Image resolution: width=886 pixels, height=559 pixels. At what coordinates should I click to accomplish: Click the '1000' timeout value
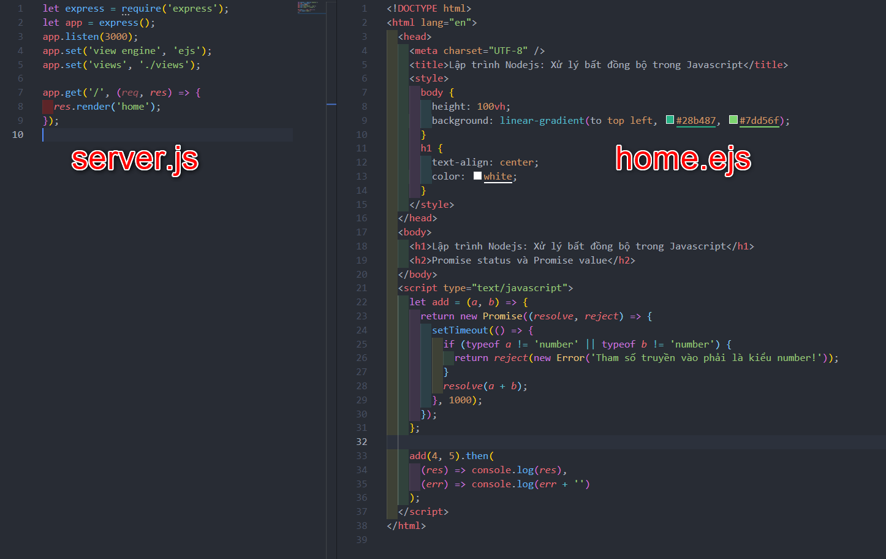[x=460, y=400]
